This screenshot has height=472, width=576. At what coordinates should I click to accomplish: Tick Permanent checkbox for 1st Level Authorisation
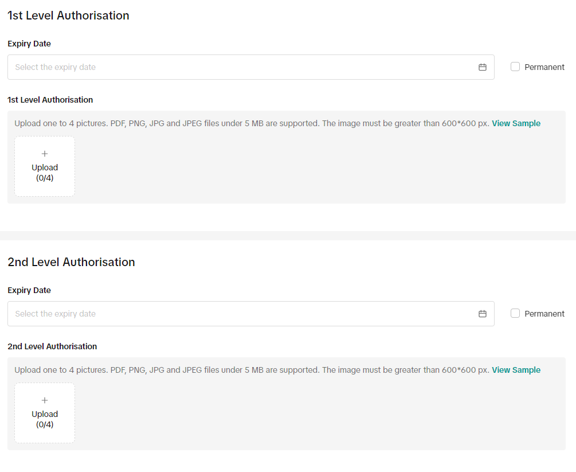coord(515,67)
